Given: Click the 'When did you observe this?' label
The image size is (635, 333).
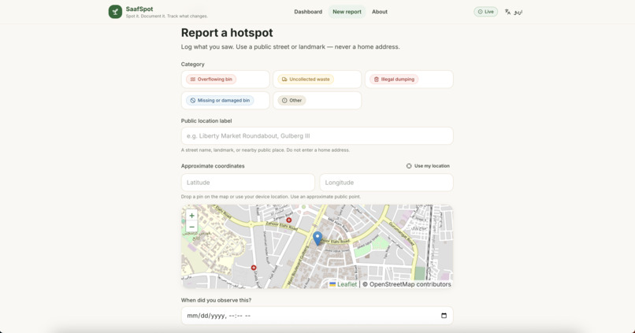Looking at the screenshot, I should click(x=216, y=300).
